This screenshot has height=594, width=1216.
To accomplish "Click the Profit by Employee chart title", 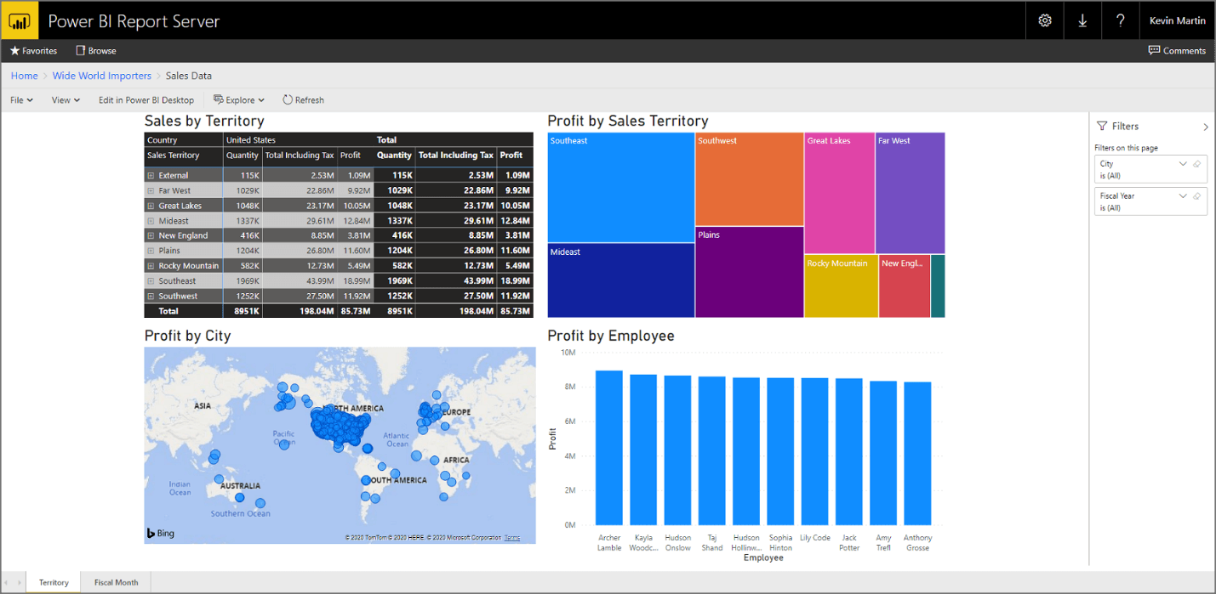I will pos(611,336).
